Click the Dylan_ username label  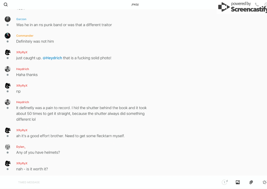tap(21, 147)
